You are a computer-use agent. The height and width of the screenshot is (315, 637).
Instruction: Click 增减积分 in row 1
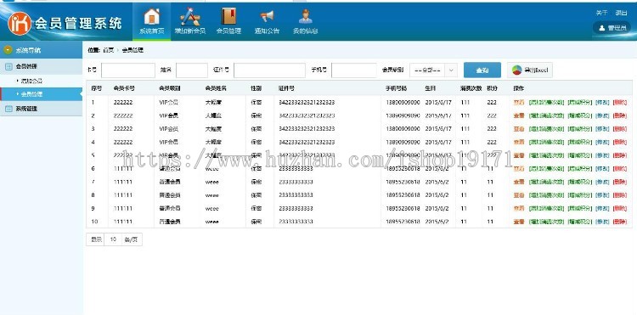click(x=580, y=102)
